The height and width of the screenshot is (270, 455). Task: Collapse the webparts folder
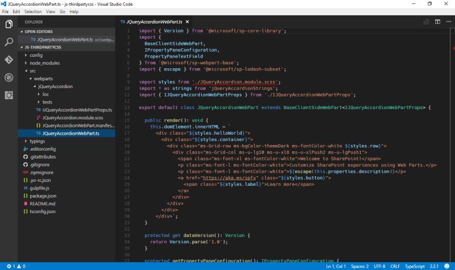67,78
